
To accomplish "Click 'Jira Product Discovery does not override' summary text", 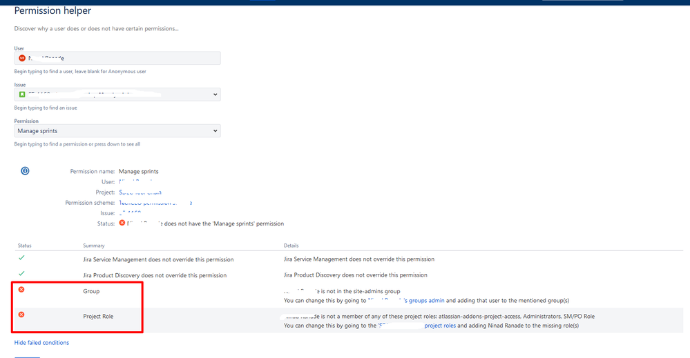I will pyautogui.click(x=155, y=275).
